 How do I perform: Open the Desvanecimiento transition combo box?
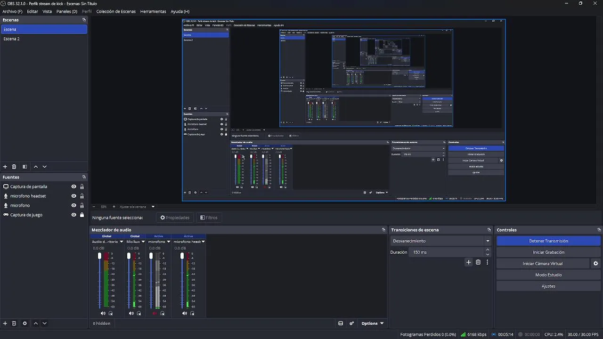(440, 241)
